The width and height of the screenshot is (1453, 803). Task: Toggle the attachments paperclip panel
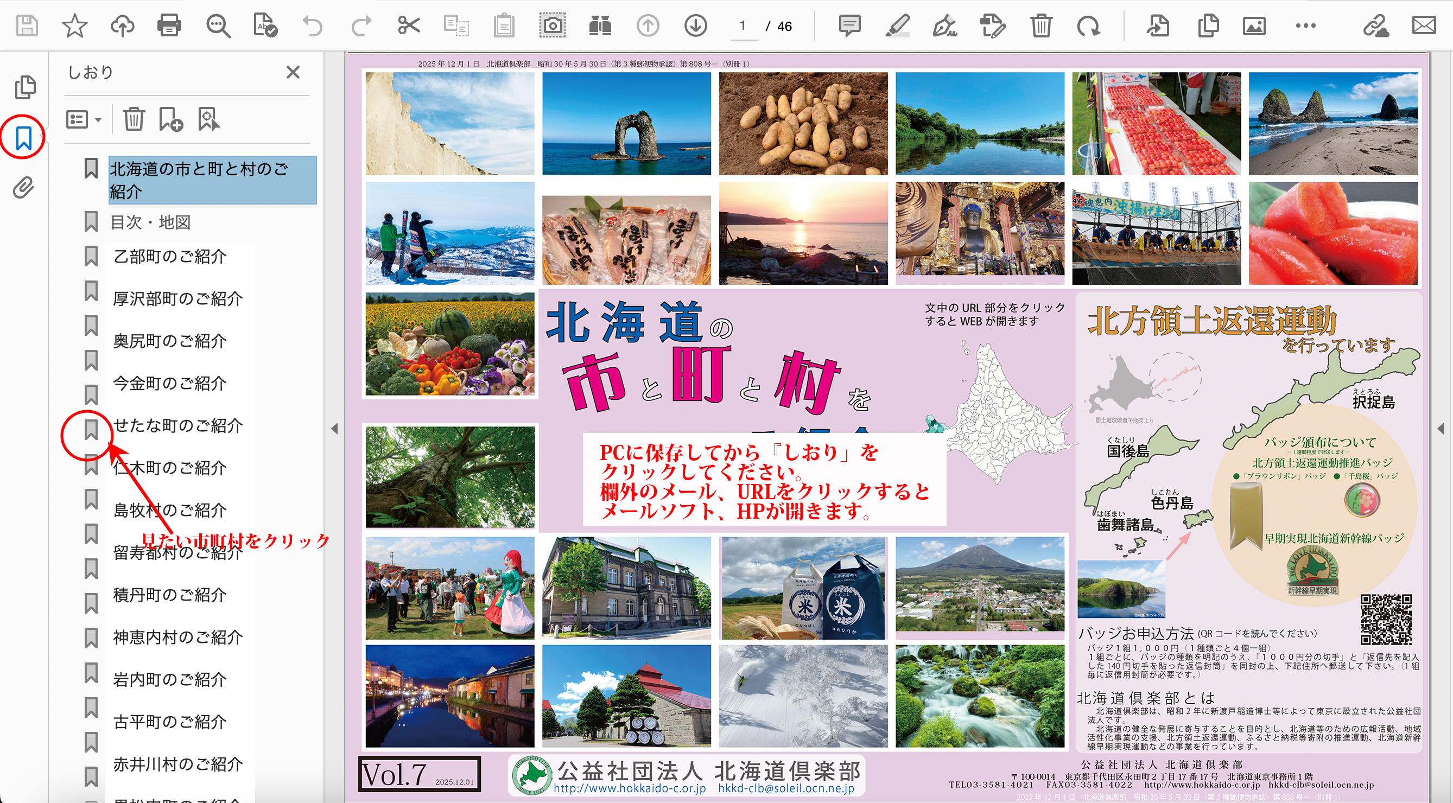[23, 188]
